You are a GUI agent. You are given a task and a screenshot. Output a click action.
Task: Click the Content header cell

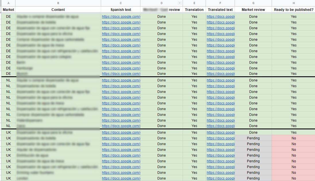pos(58,9)
